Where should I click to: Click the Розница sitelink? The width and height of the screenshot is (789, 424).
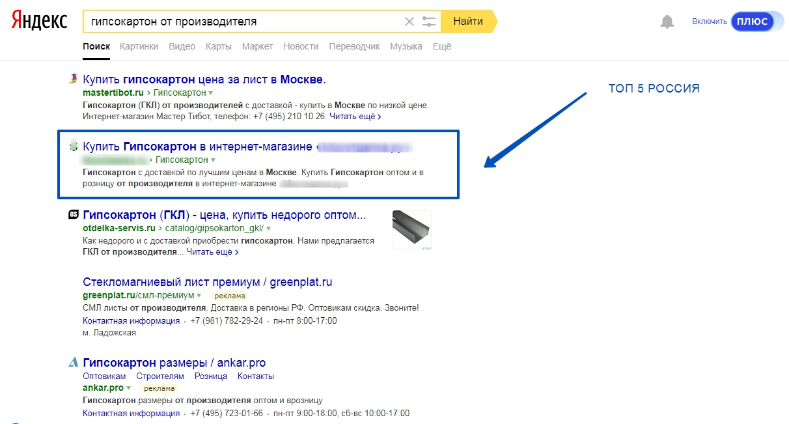click(x=211, y=376)
